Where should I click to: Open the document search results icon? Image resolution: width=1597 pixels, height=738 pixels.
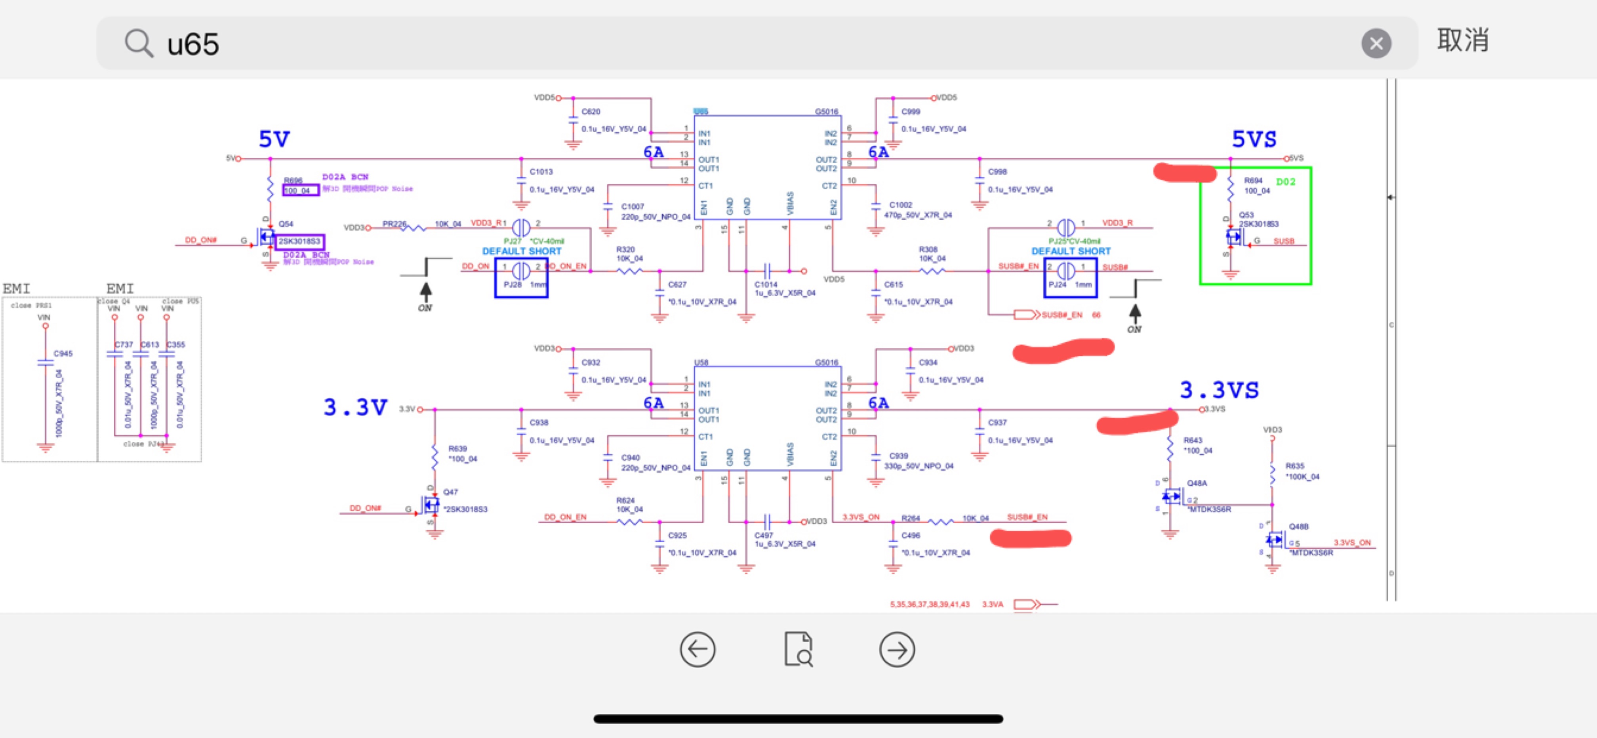pyautogui.click(x=798, y=649)
